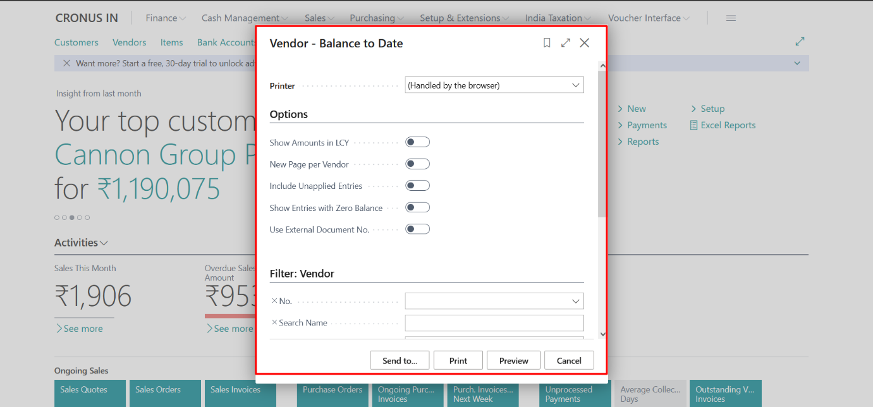The image size is (873, 407).
Task: Click inside the Search Name input field
Action: coord(494,322)
